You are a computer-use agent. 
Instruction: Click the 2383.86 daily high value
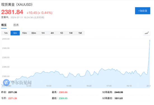pos(63,92)
